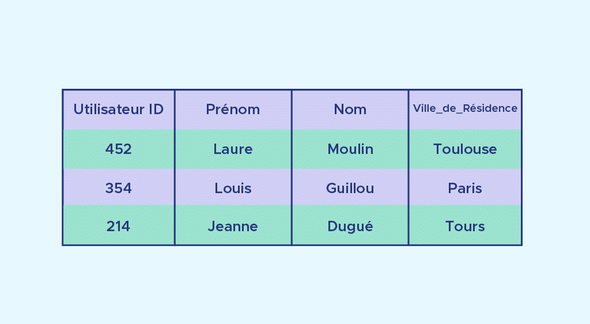The image size is (590, 324).
Task: Select the Jeanne first name cell
Action: (x=233, y=227)
